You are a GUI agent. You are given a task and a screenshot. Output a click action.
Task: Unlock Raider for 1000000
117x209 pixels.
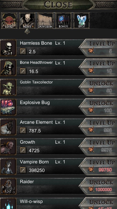98,186
